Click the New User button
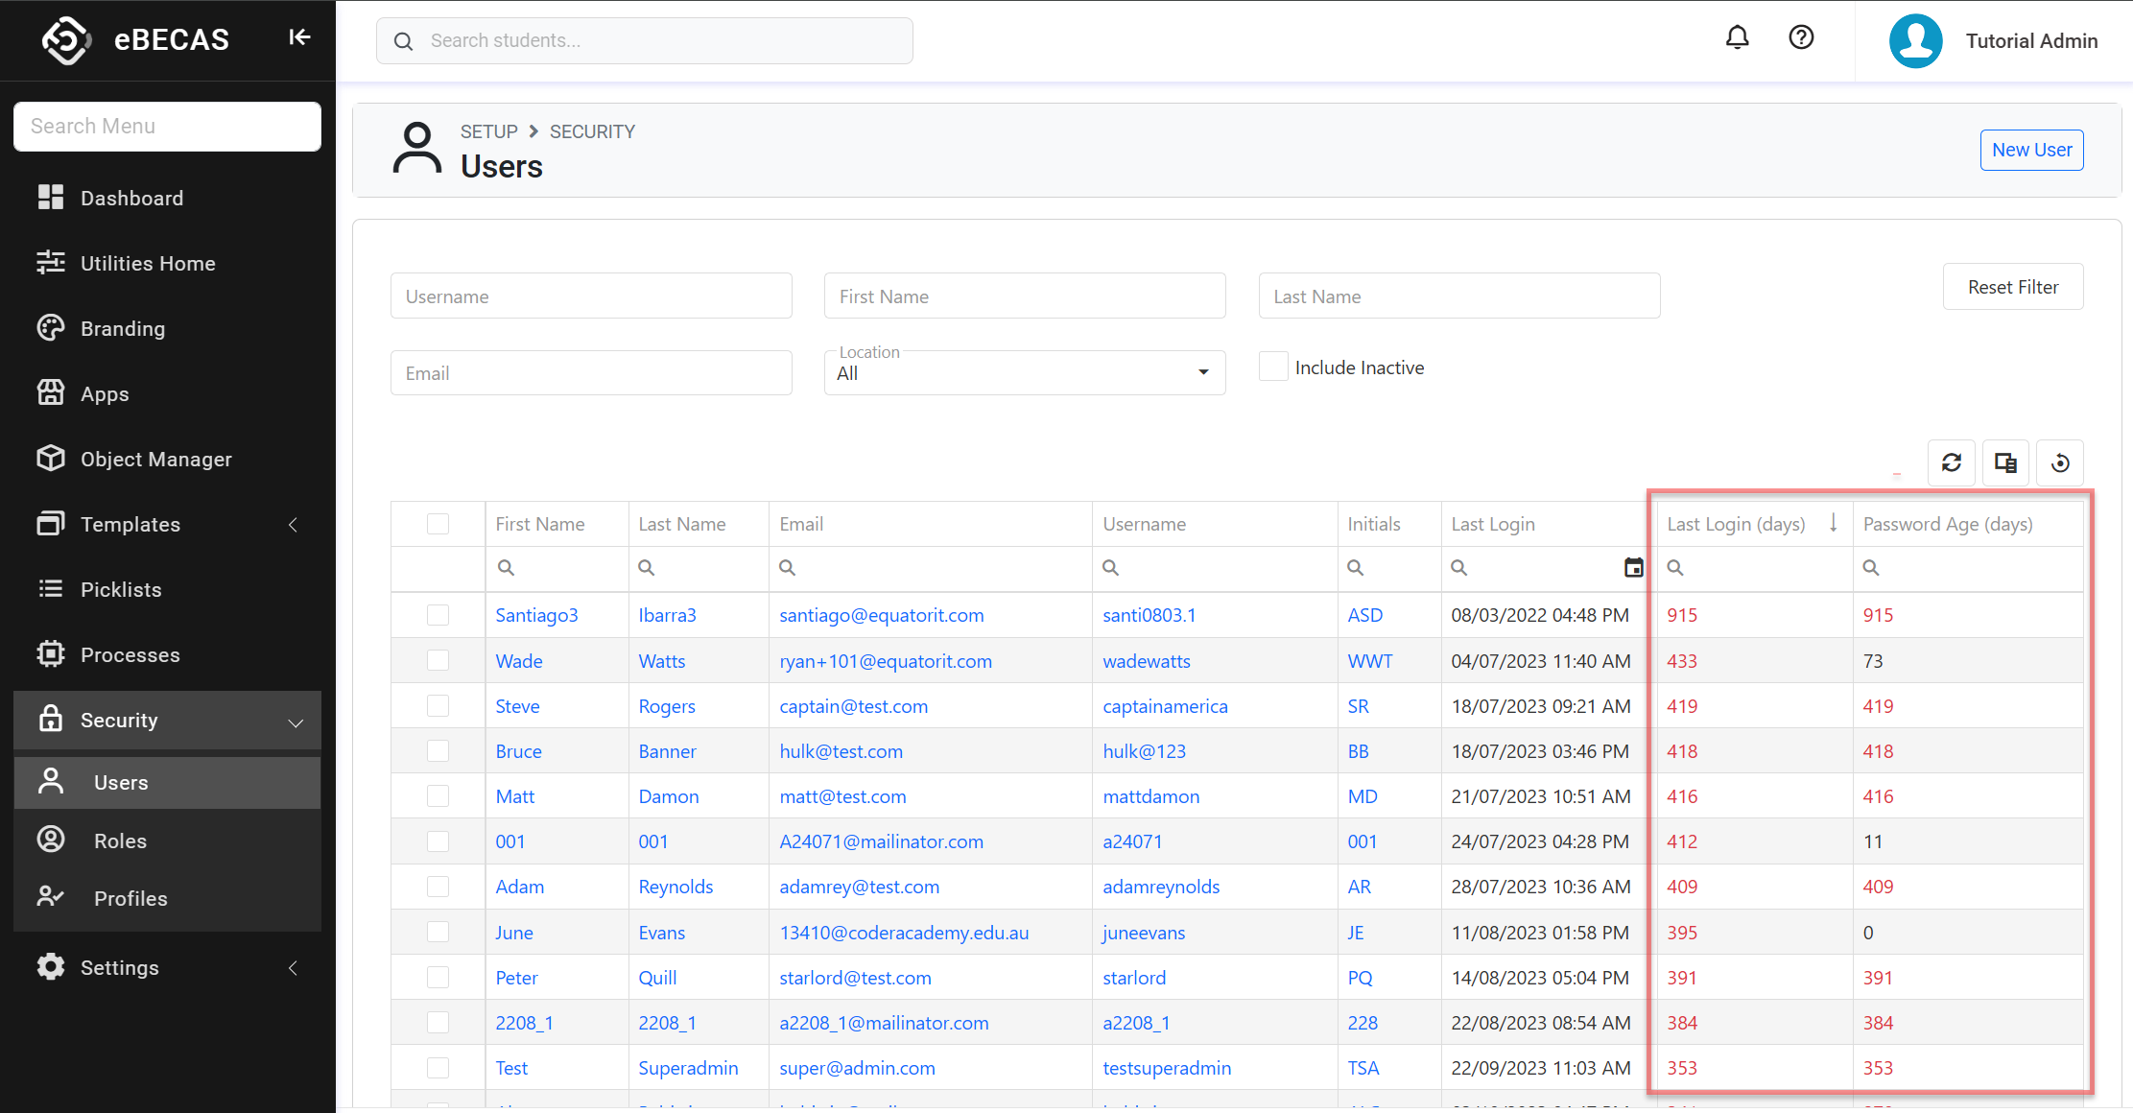The image size is (2133, 1113). [2031, 151]
